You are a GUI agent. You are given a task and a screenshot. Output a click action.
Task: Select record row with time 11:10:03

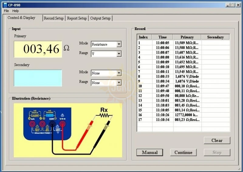[183, 105]
